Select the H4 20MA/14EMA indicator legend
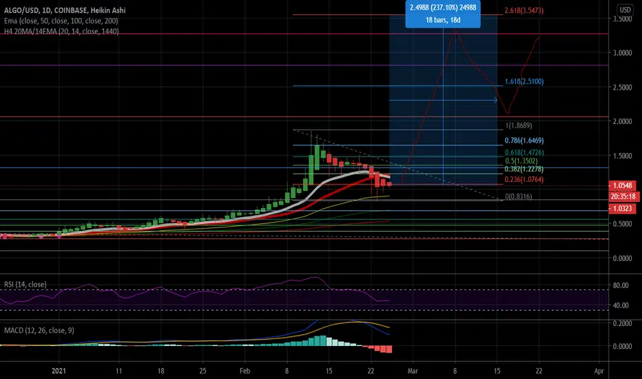Screen dimensions: 642x379 click(61, 31)
